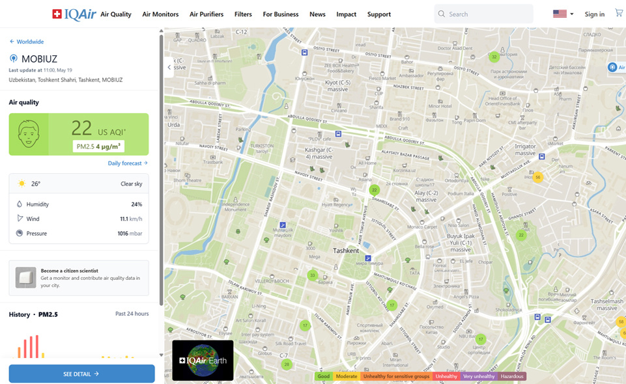Image resolution: width=626 pixels, height=384 pixels.
Task: Click the MOBIUZ station marker icon
Action: [13, 59]
